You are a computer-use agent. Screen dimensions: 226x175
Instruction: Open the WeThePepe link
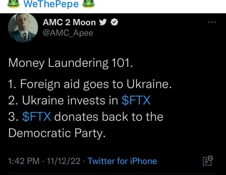click(x=51, y=4)
